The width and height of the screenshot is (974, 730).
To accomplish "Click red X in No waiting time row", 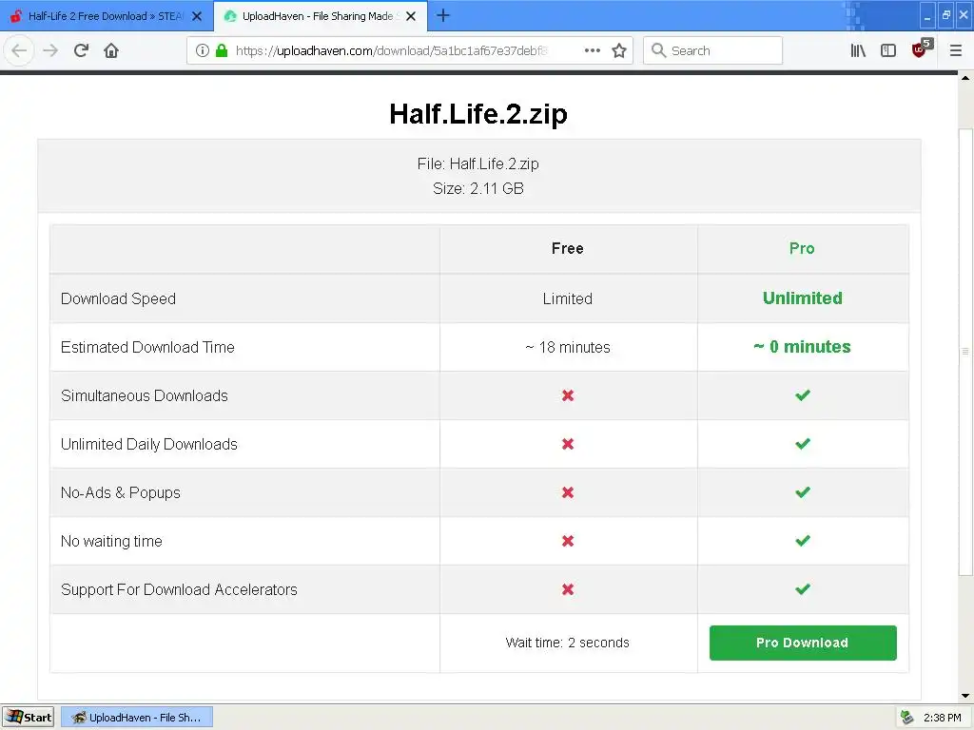I will click(567, 541).
